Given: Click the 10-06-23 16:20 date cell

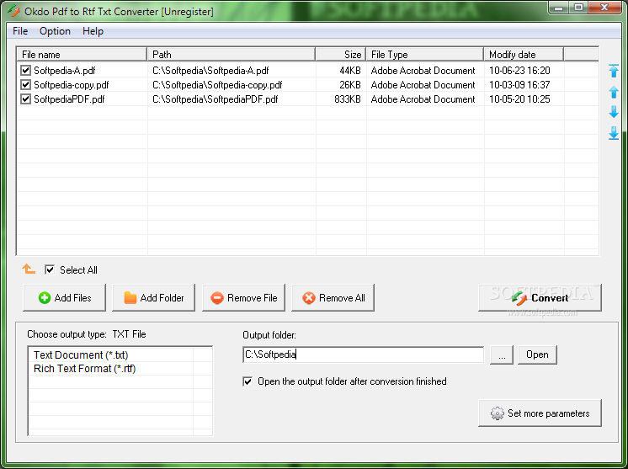Looking at the screenshot, I should point(519,71).
